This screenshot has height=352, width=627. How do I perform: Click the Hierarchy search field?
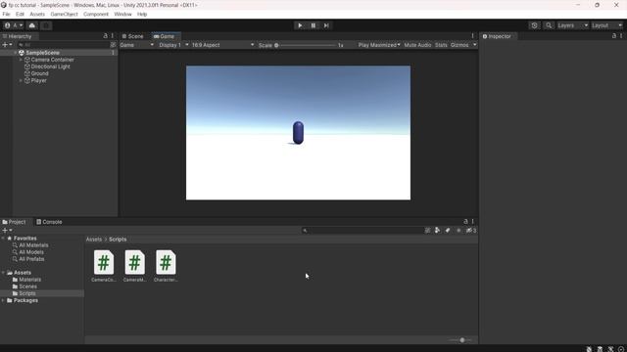click(63, 45)
